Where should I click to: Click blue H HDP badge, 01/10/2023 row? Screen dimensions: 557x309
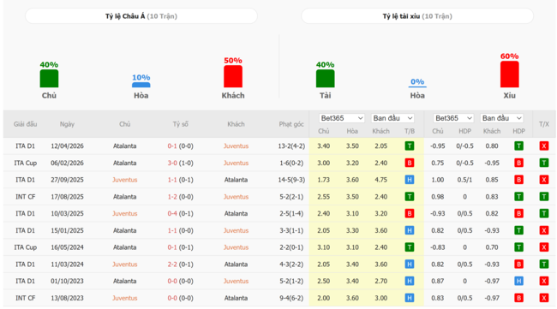[x=518, y=281]
